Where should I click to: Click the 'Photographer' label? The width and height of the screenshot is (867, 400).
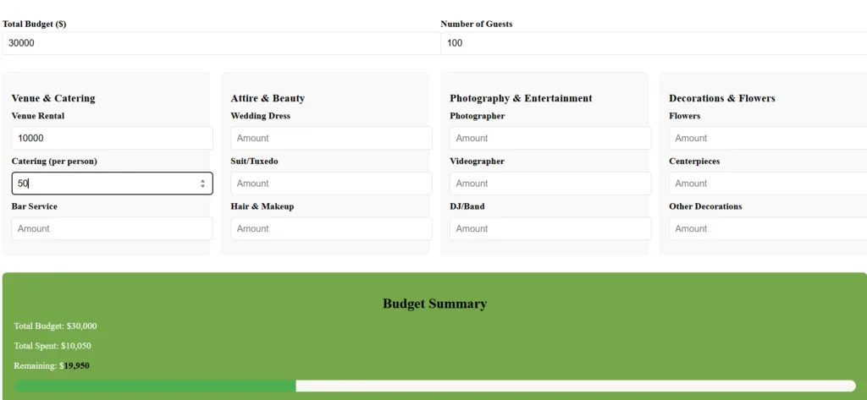[478, 116]
